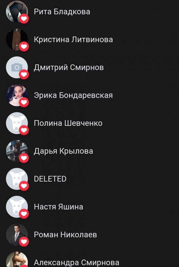
Task: Click the dog avatar next to DELETED
Action: coord(17,179)
